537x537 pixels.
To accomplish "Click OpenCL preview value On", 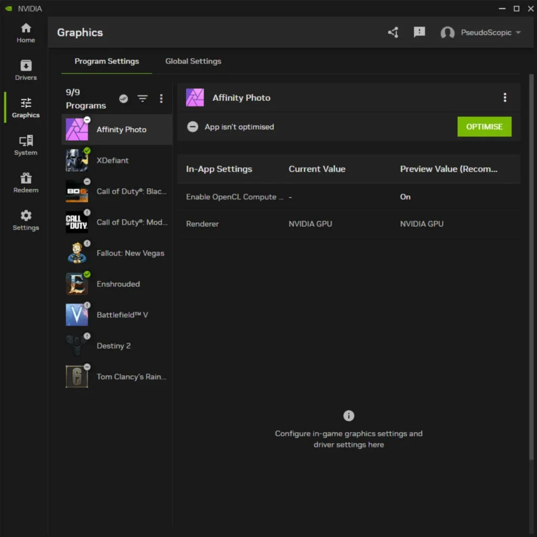I will click(405, 197).
